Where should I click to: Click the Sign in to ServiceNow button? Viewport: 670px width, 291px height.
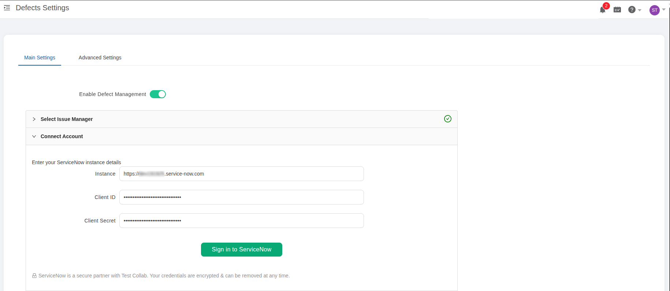coord(242,250)
